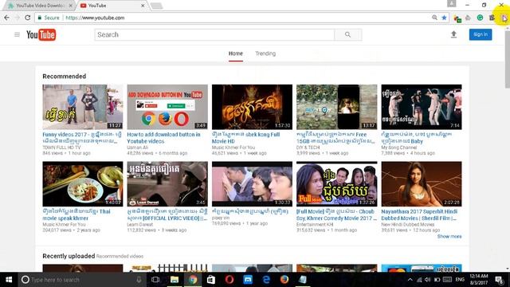Screen dimensions: 510x287
Task: Focus the YouTube Search field
Action: click(x=214, y=34)
